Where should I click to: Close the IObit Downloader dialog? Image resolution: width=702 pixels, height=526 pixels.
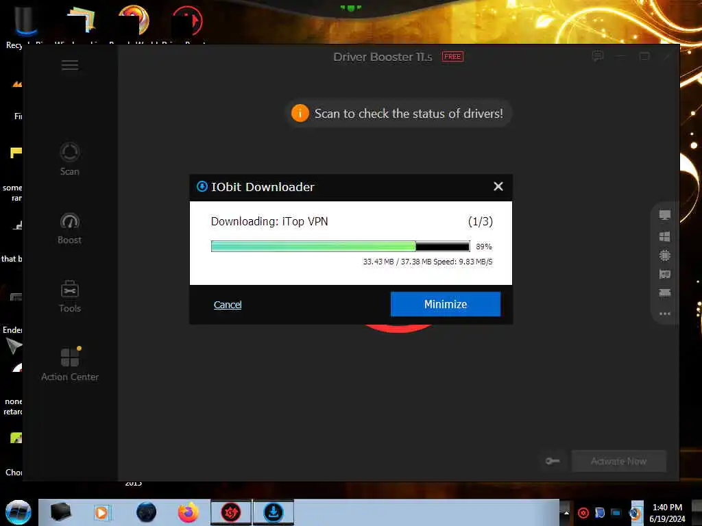498,186
